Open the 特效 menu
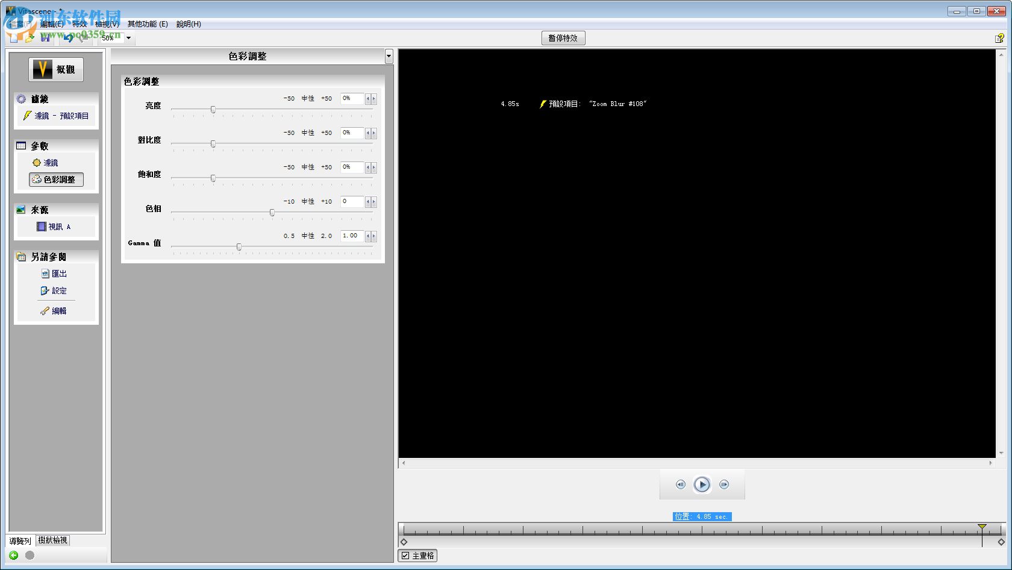1012x570 pixels. [x=80, y=24]
